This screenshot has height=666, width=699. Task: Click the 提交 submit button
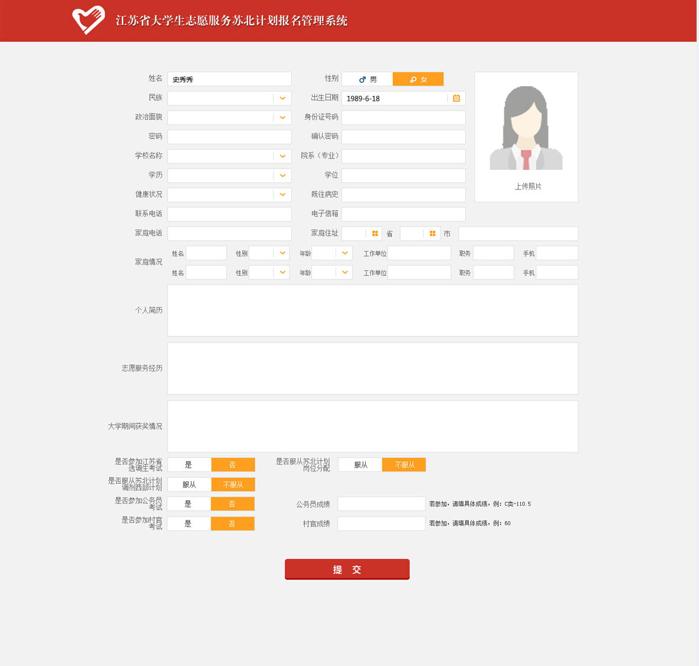[347, 569]
